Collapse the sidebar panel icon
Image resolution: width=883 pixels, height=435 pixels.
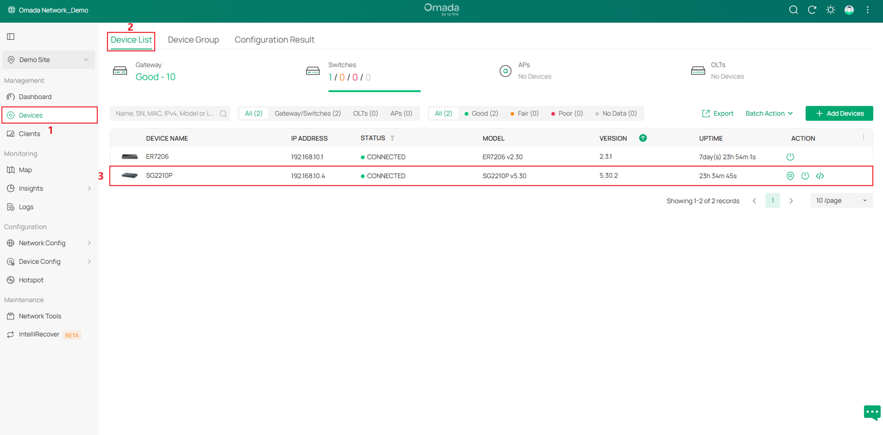pos(11,37)
